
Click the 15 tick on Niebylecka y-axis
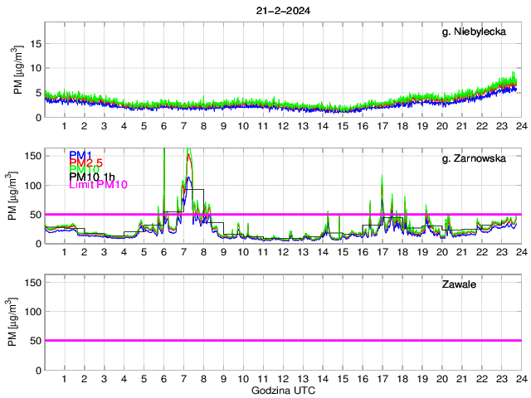pyautogui.click(x=36, y=44)
